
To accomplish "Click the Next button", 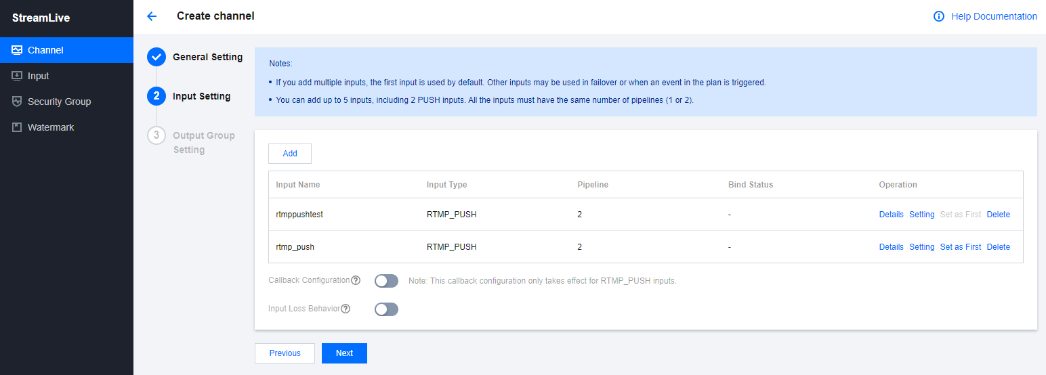I will [x=344, y=353].
